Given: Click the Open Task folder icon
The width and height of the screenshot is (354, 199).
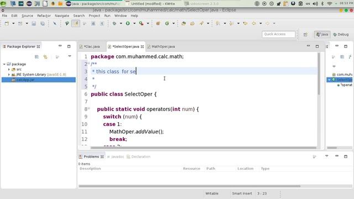Looking at the screenshot, I should pyautogui.click(x=192, y=23).
